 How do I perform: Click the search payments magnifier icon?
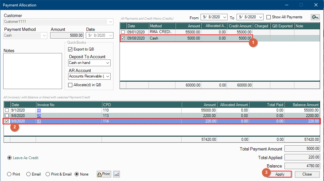(x=315, y=17)
